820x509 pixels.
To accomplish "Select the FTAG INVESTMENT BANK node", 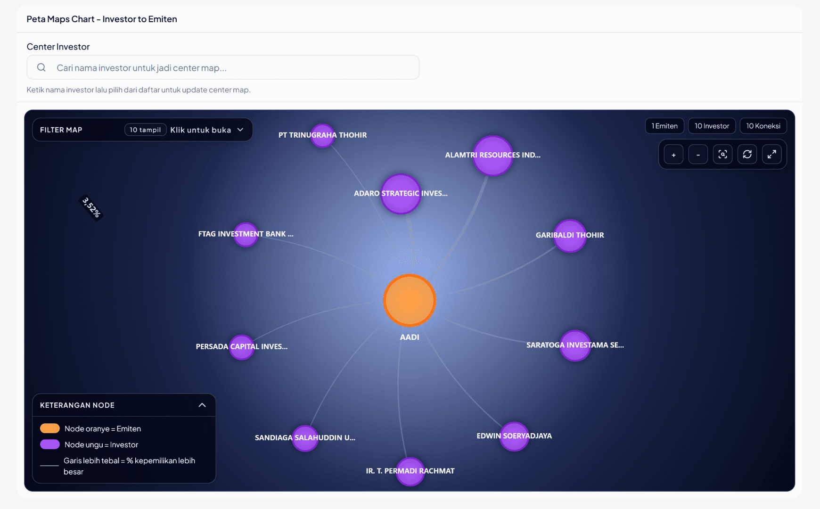I will [246, 234].
